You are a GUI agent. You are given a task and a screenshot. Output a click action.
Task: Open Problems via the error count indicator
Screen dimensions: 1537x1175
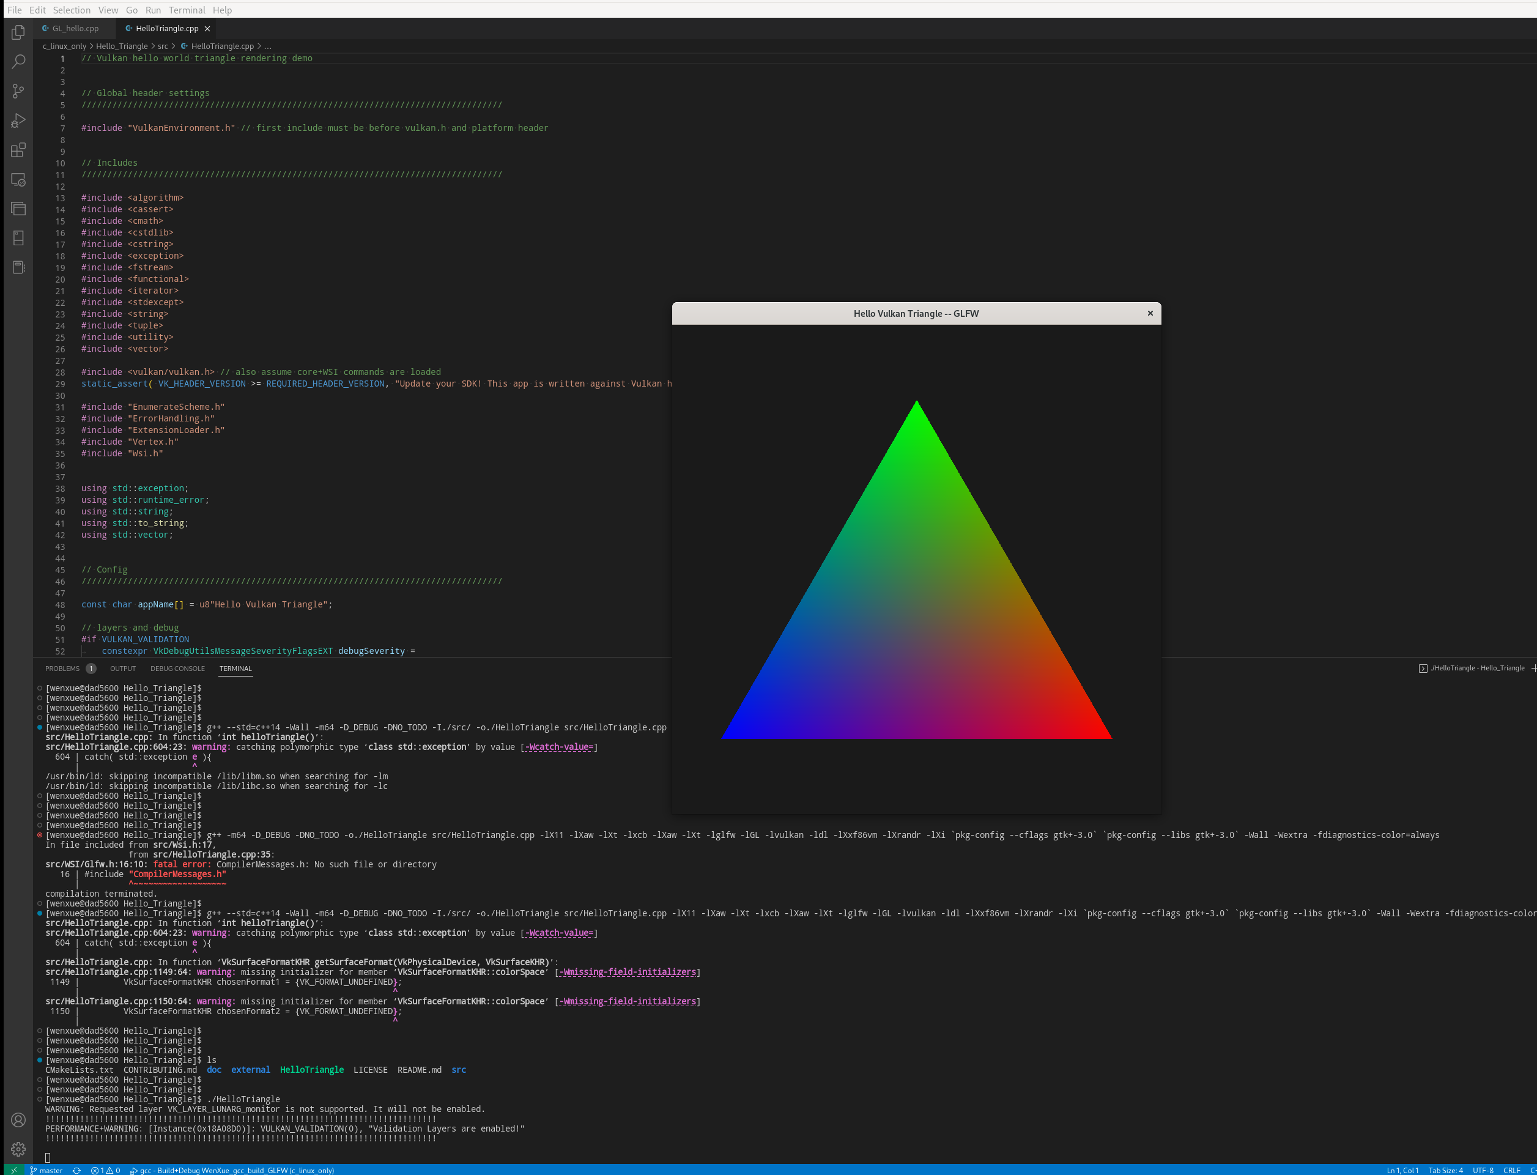coord(106,1170)
